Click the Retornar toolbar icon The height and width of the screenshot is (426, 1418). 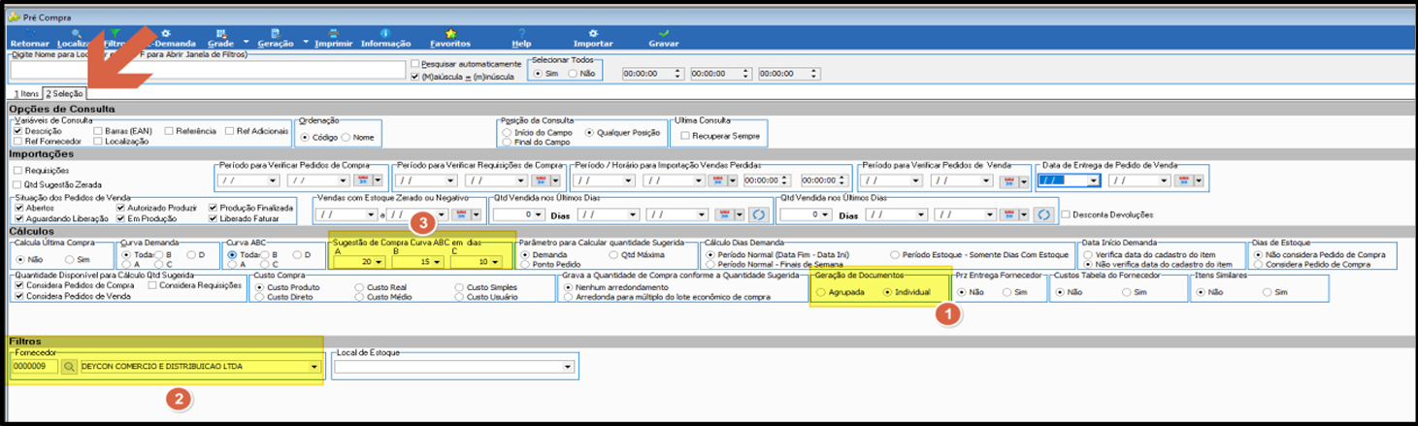(28, 37)
